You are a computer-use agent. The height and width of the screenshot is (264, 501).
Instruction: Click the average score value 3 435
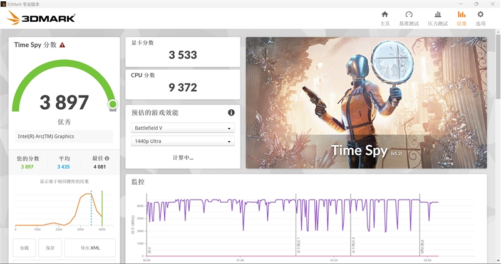pyautogui.click(x=64, y=167)
